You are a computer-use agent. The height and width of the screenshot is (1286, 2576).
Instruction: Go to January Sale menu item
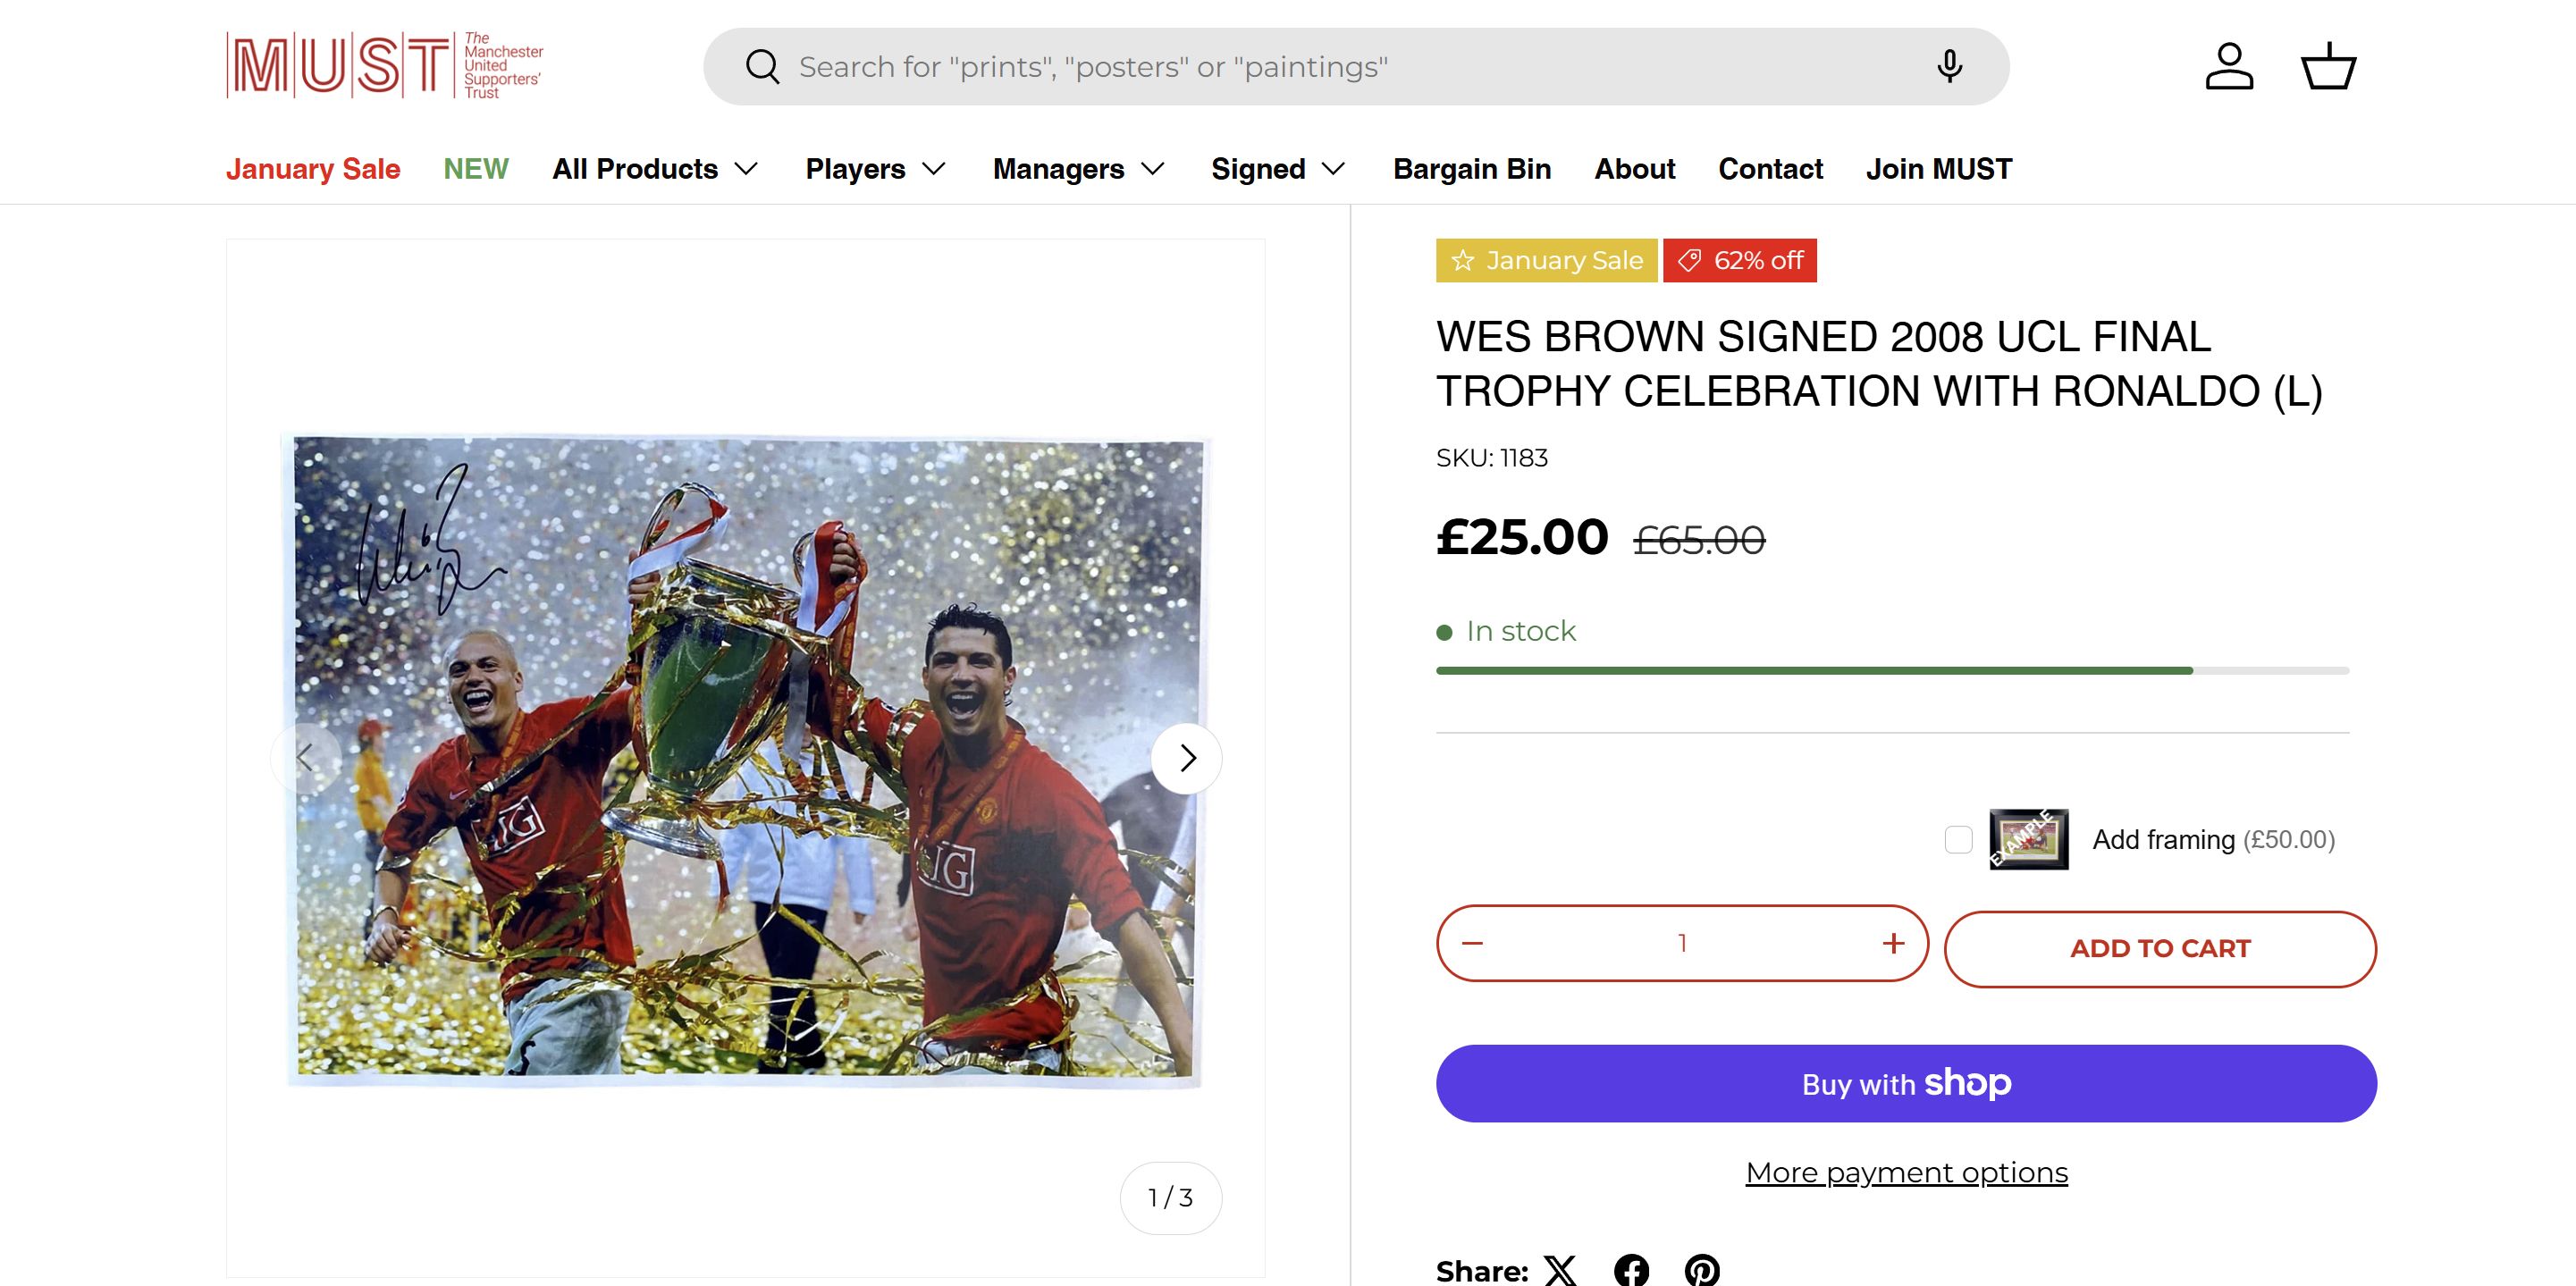(x=313, y=169)
